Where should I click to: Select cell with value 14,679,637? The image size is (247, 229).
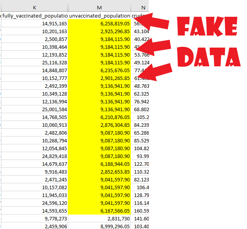click(35, 164)
